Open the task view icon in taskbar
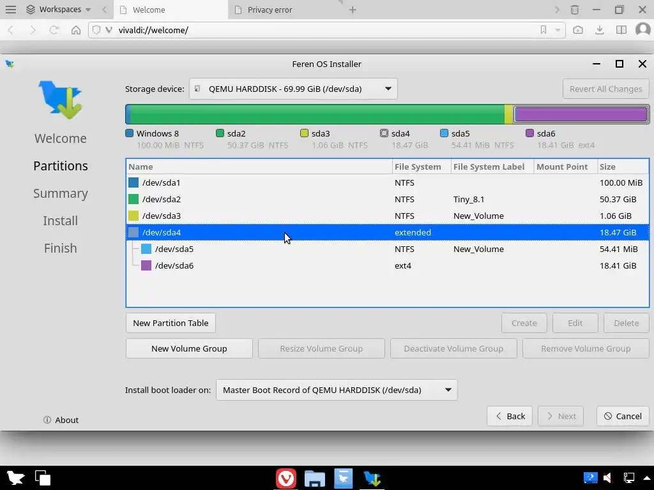Image resolution: width=654 pixels, height=490 pixels. (43, 478)
